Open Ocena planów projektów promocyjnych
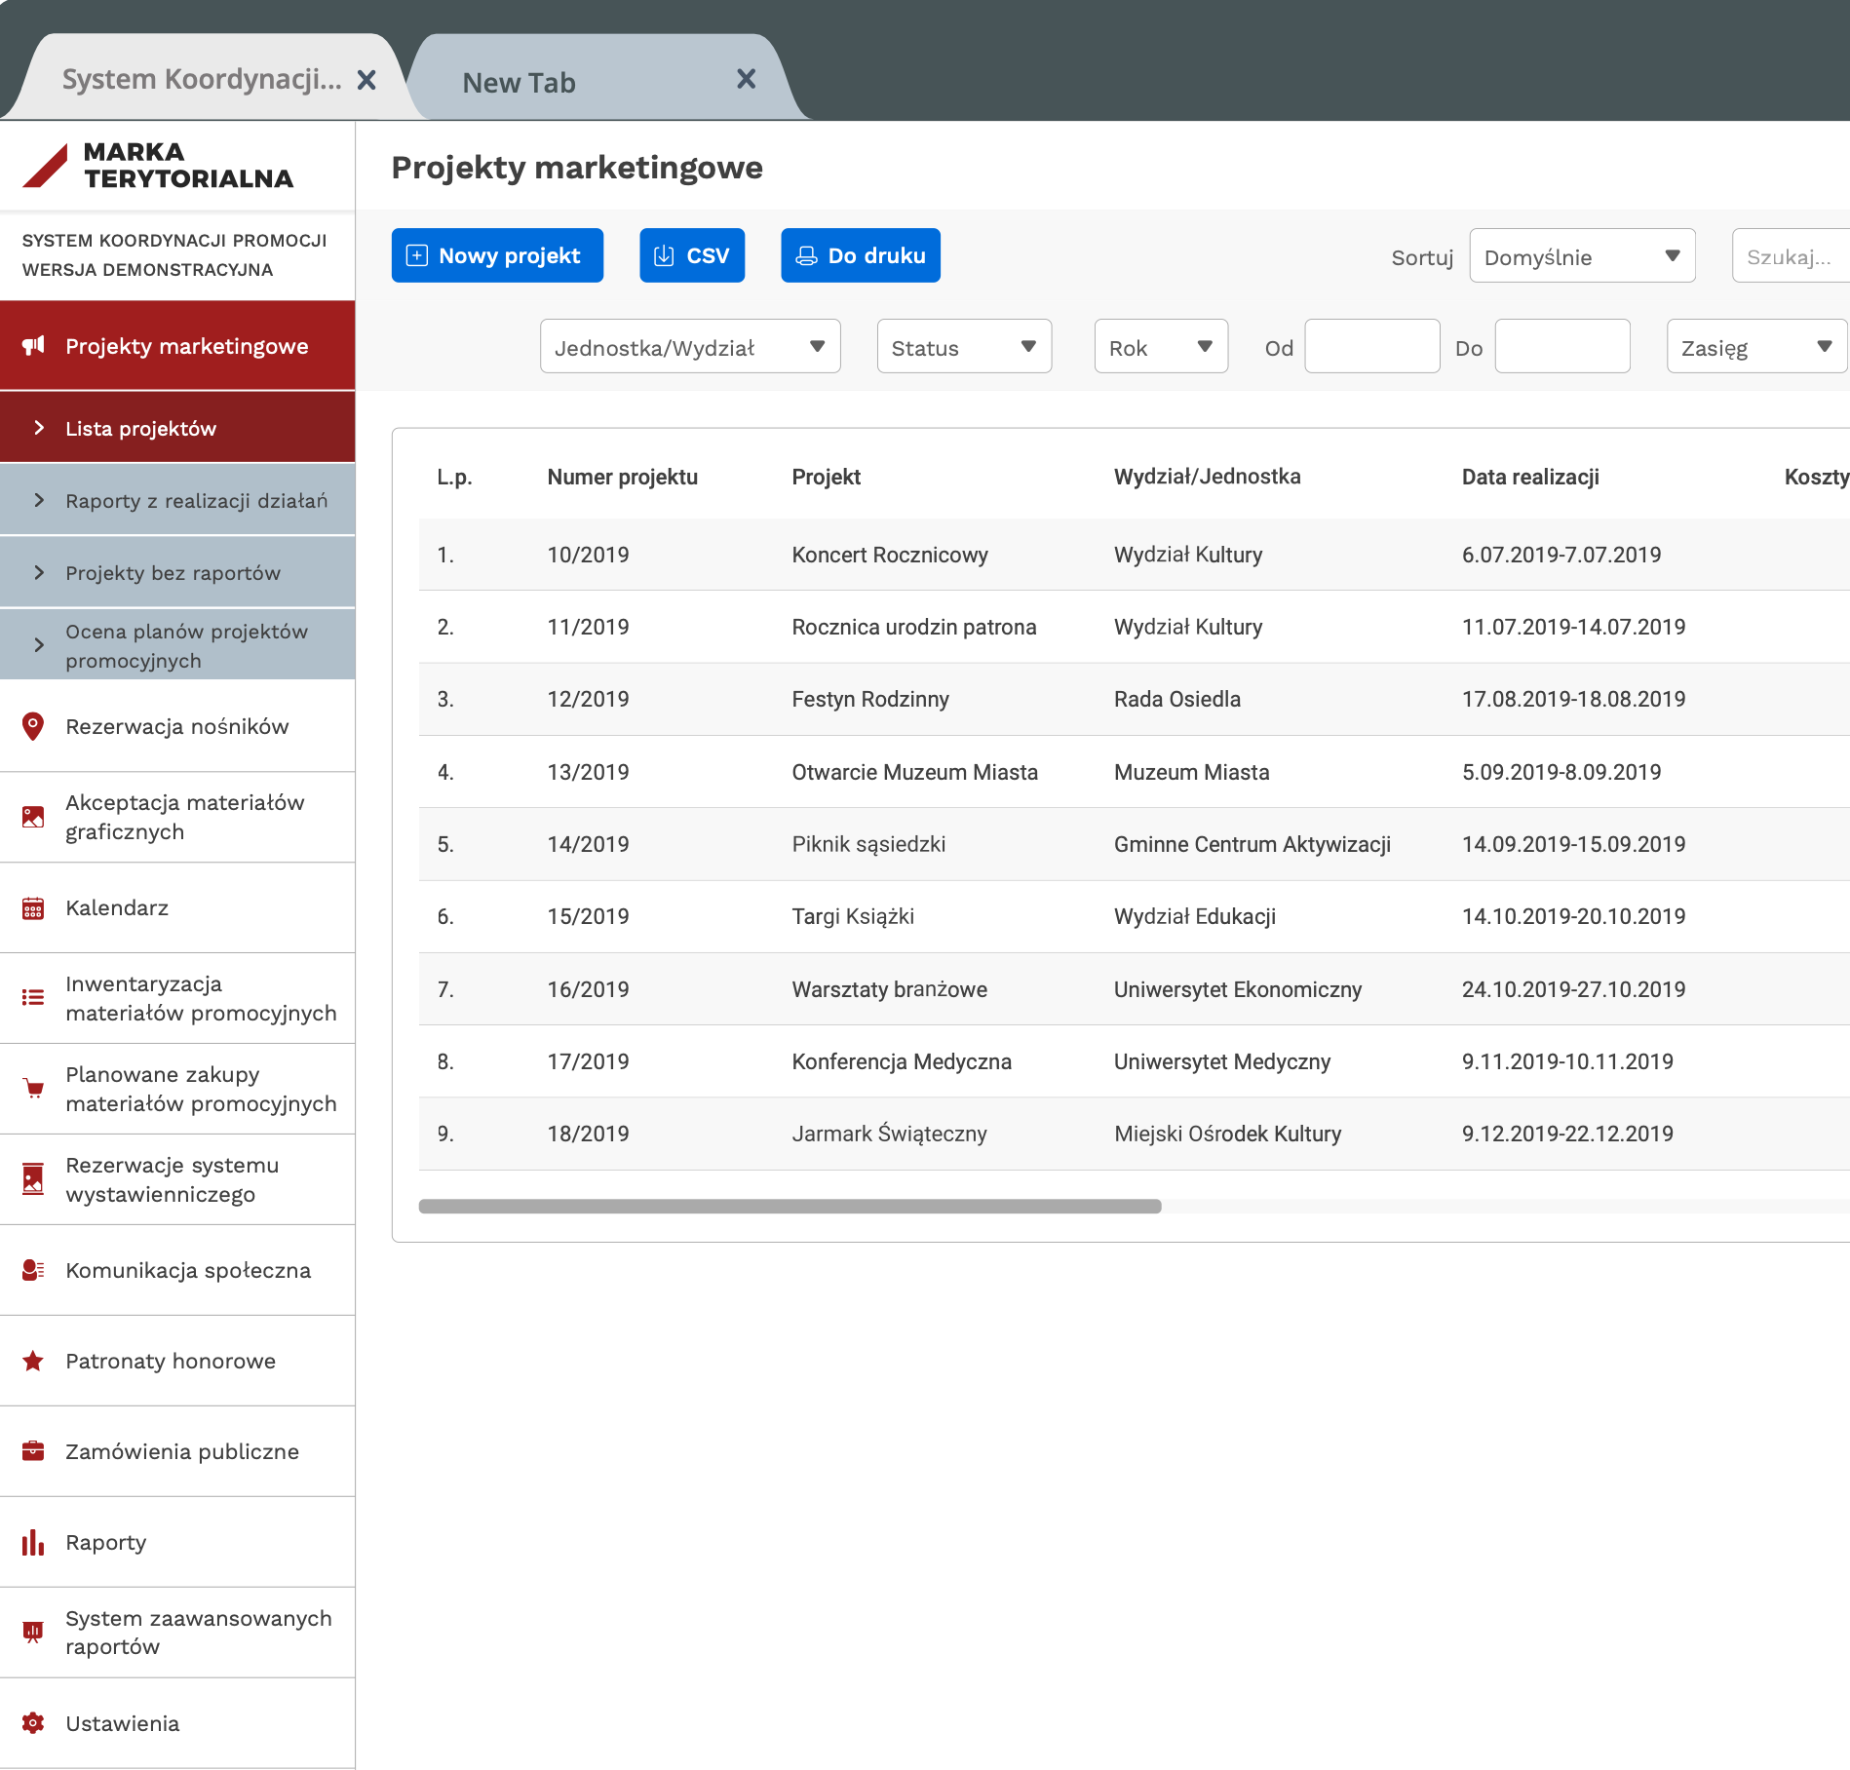Screen dimensions: 1850x1770 click(x=177, y=645)
